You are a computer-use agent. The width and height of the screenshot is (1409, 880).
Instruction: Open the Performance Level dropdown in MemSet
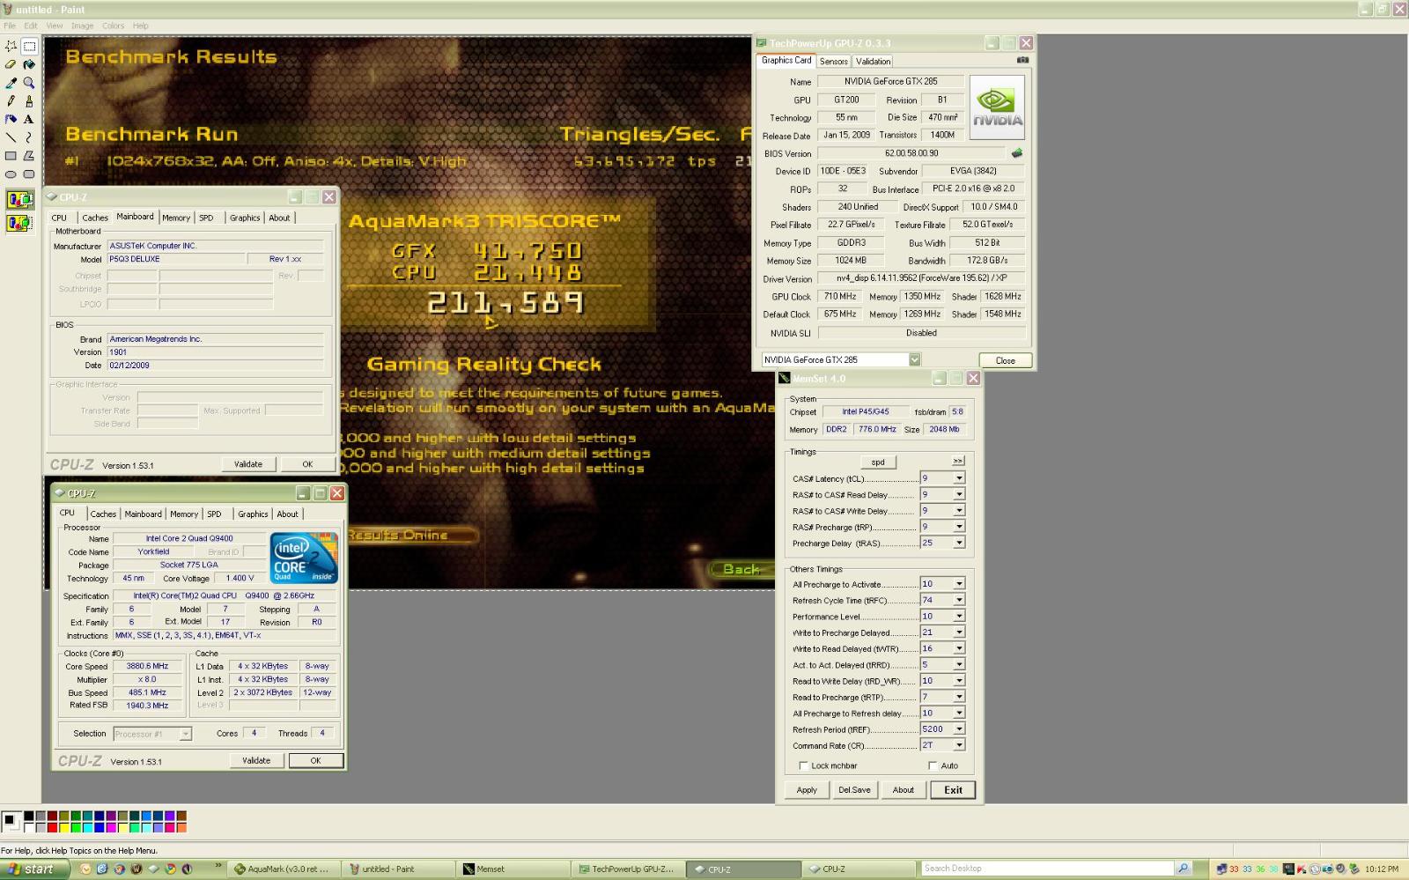pyautogui.click(x=959, y=616)
